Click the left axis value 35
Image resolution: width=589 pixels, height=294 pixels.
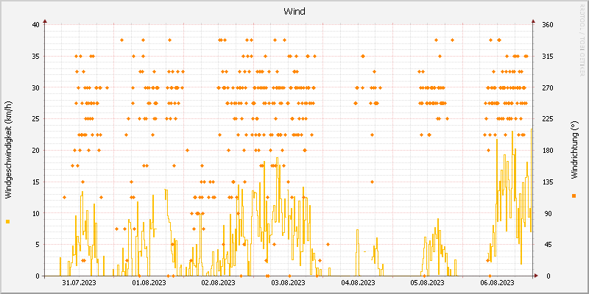35,57
